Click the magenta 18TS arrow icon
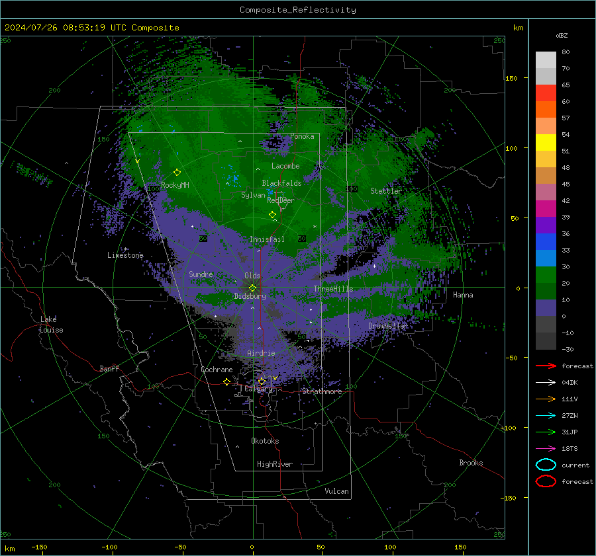 [x=546, y=449]
